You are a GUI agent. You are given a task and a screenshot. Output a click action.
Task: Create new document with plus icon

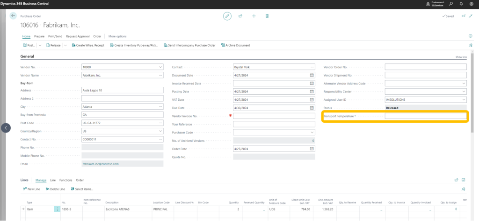click(254, 16)
